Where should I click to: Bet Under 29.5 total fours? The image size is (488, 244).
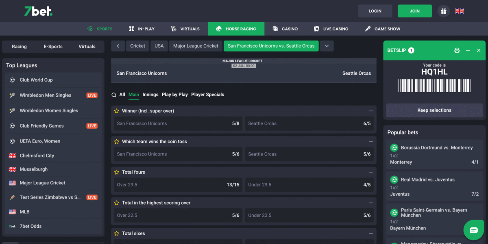[309, 185]
